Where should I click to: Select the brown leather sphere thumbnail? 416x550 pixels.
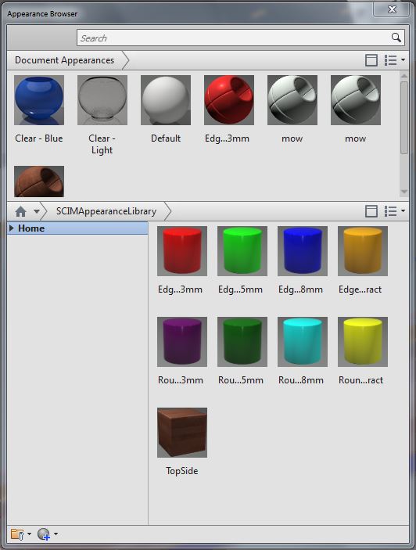coord(39,182)
